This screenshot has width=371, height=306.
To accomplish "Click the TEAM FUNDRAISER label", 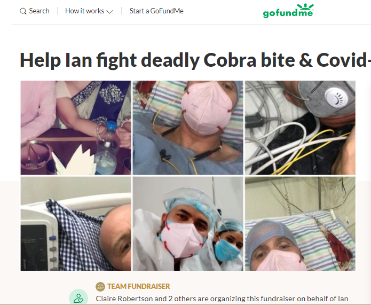I will (x=138, y=287).
